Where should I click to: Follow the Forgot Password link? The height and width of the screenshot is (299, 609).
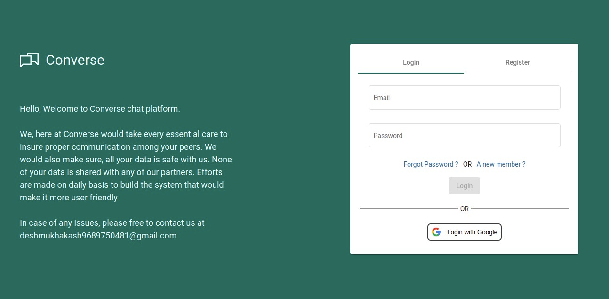(431, 164)
